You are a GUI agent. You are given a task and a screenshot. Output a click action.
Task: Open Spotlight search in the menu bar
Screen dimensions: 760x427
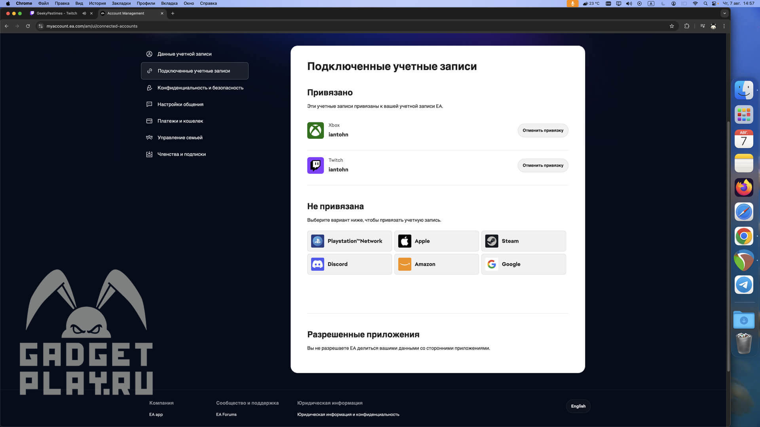coord(705,3)
